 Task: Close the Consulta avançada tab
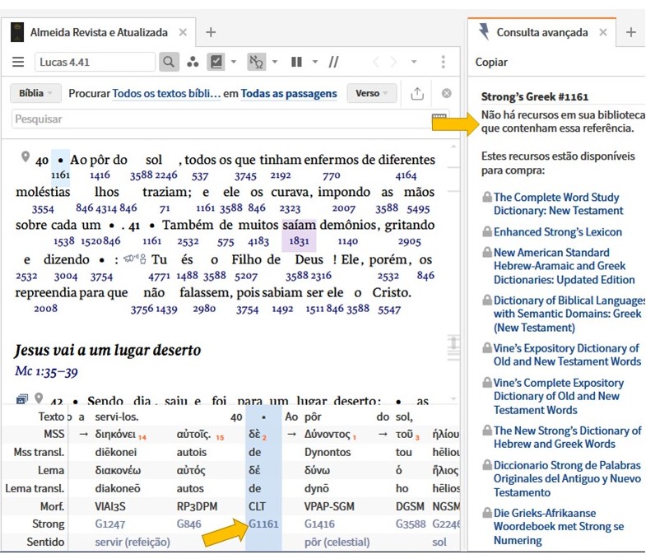coord(602,32)
